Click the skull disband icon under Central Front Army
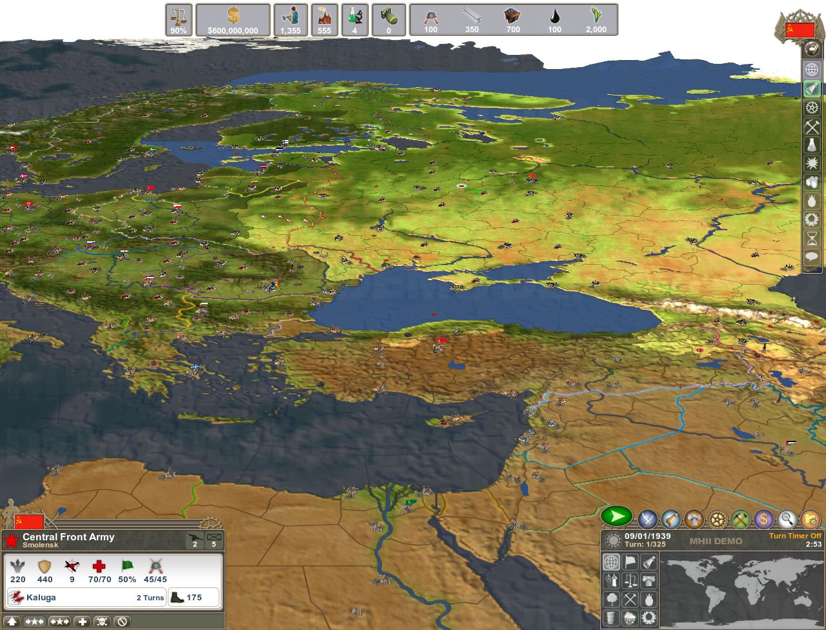The height and width of the screenshot is (630, 826). tap(101, 622)
